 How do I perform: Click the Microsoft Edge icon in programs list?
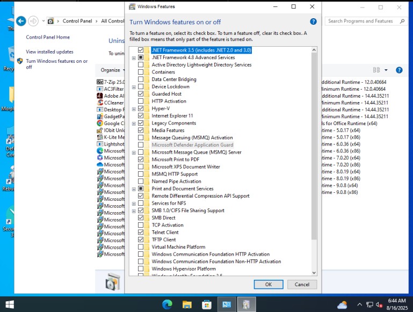click(100, 151)
